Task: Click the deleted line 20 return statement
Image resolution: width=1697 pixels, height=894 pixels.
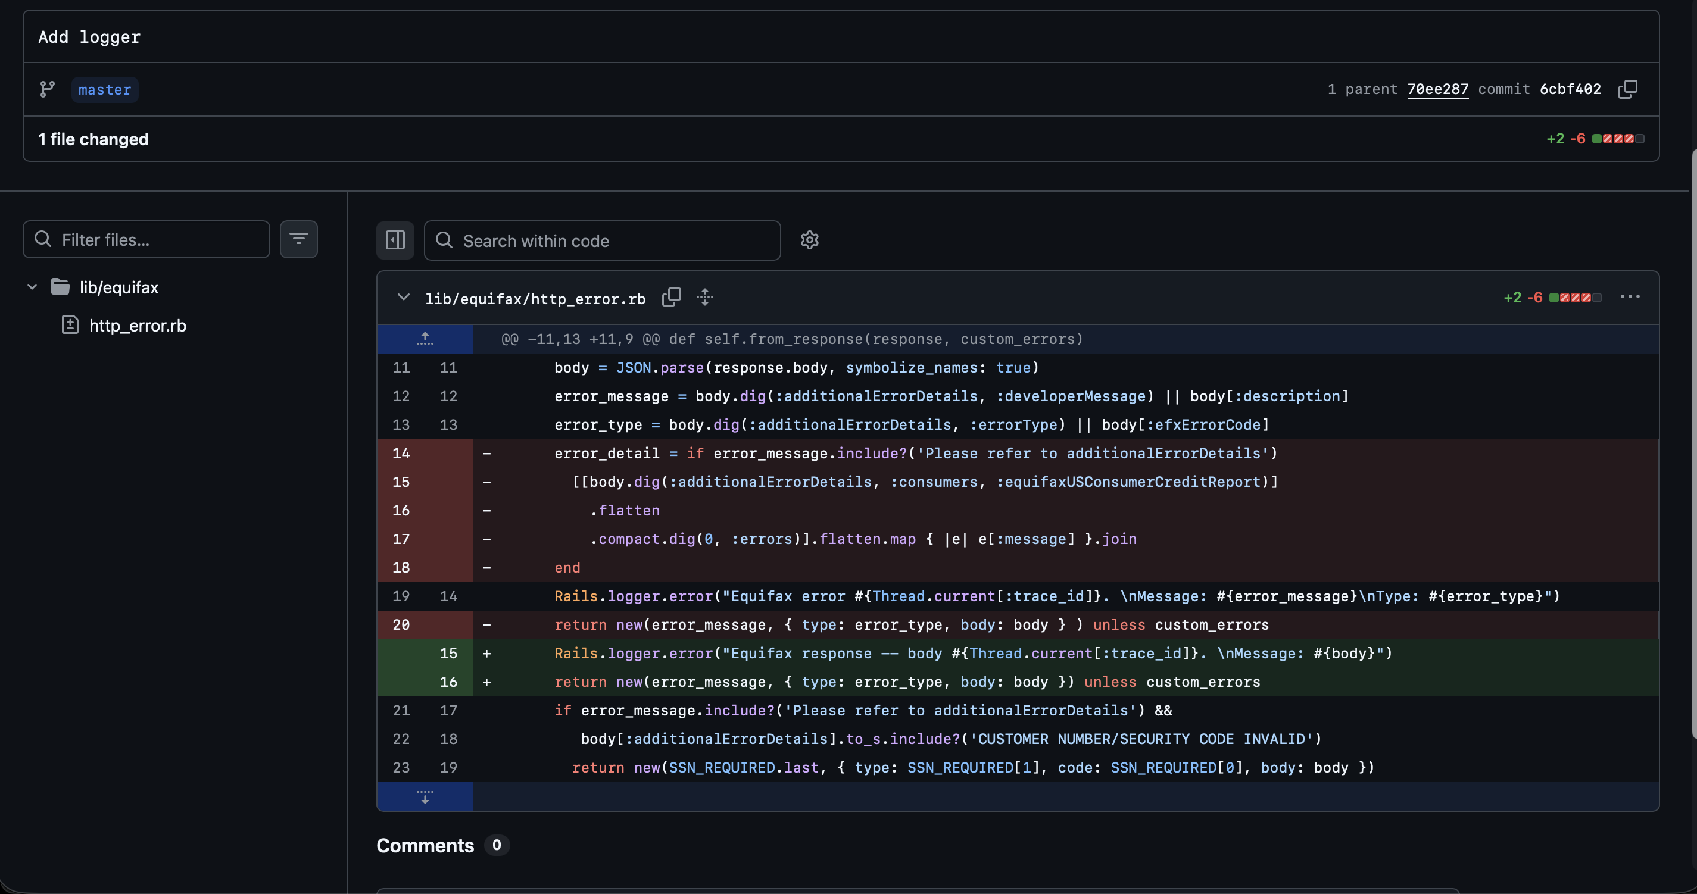Action: tap(911, 625)
